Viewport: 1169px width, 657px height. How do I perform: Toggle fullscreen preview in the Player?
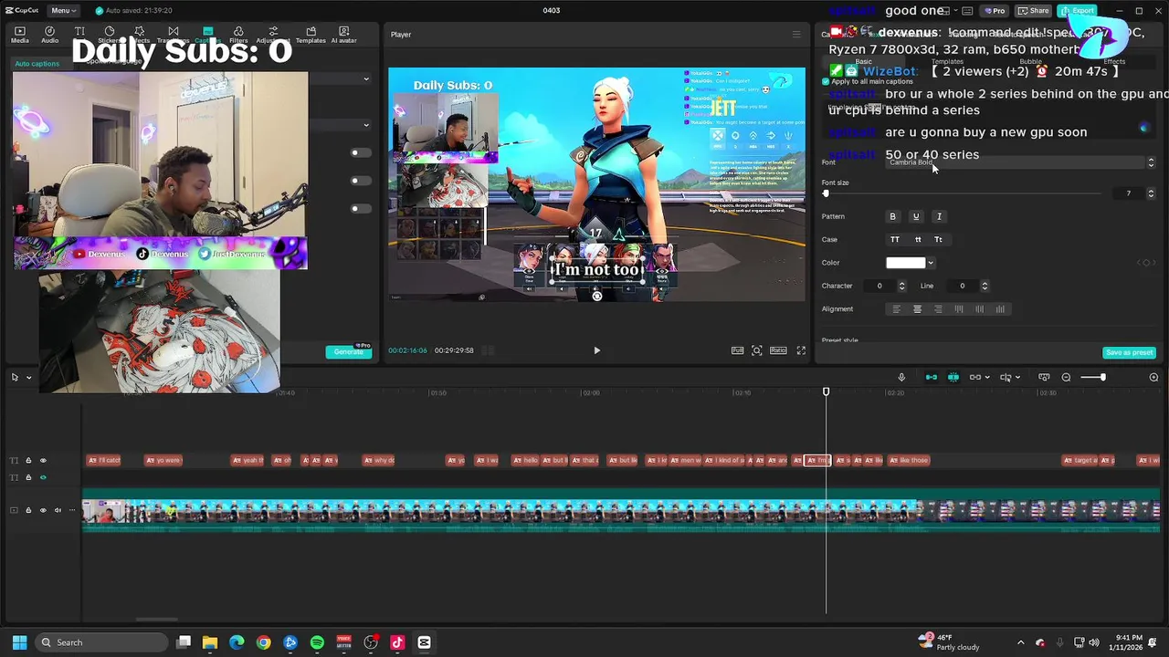tap(801, 350)
